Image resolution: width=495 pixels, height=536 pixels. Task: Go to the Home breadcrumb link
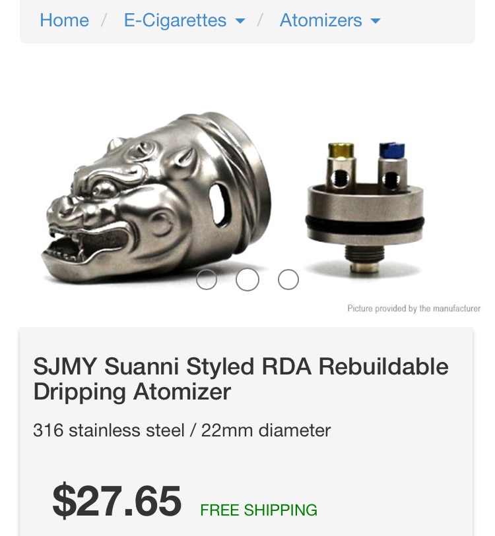click(x=64, y=20)
